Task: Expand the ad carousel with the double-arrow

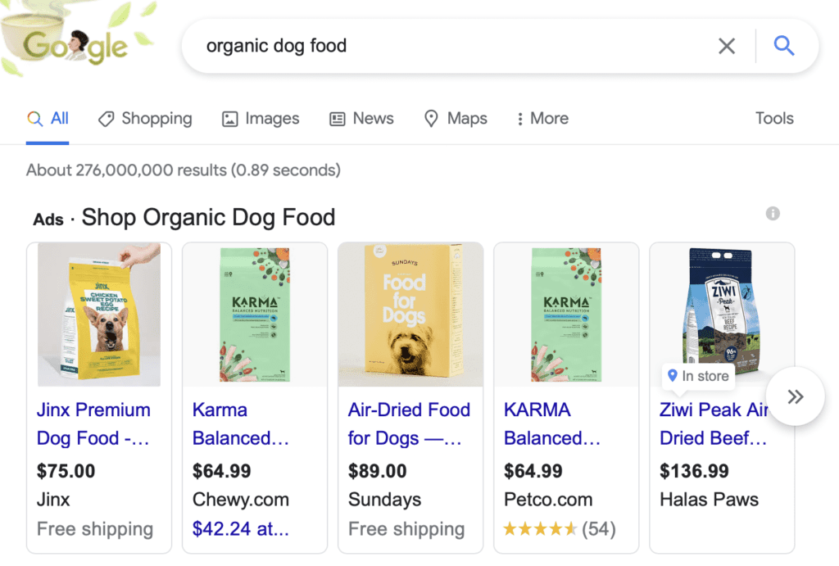Action: [794, 396]
